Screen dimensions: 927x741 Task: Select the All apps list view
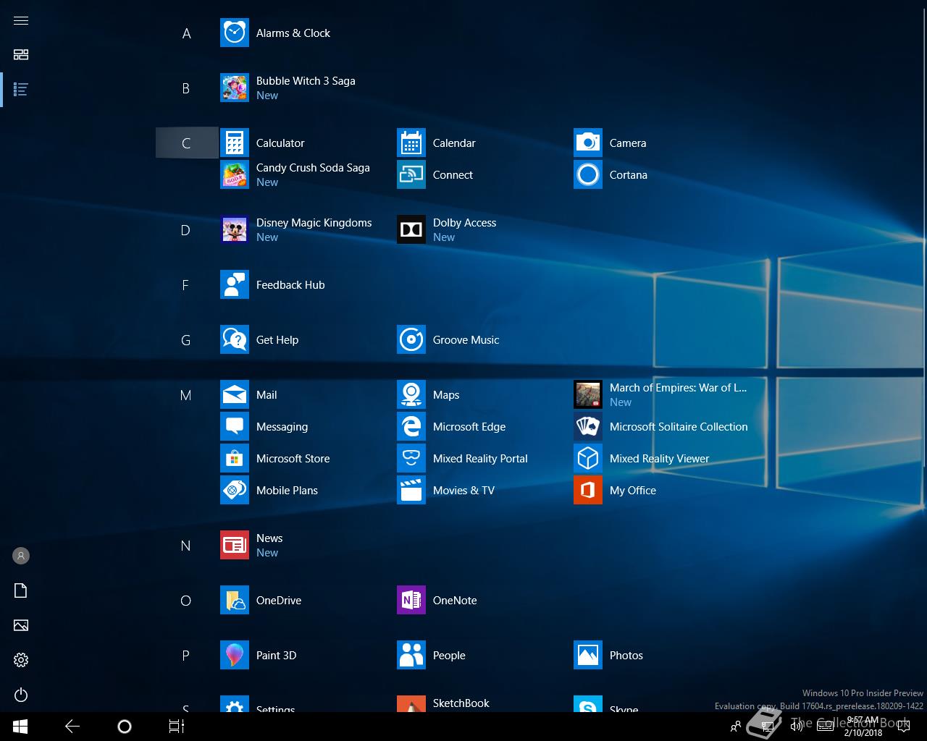pos(21,90)
